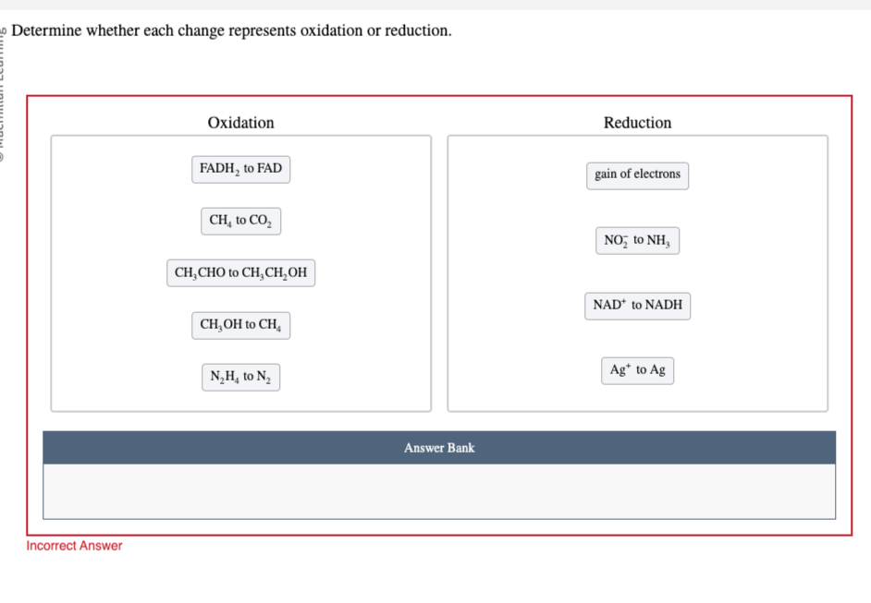Click the Incorrect Answer status link
The height and width of the screenshot is (603, 871).
tap(74, 546)
